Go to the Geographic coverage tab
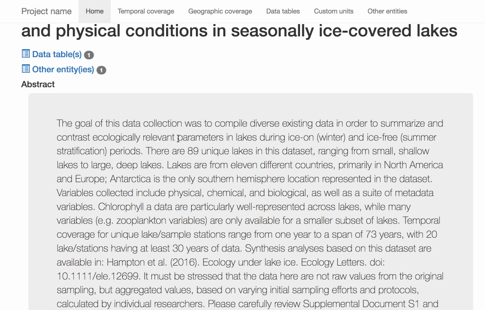485x310 pixels. 220,11
